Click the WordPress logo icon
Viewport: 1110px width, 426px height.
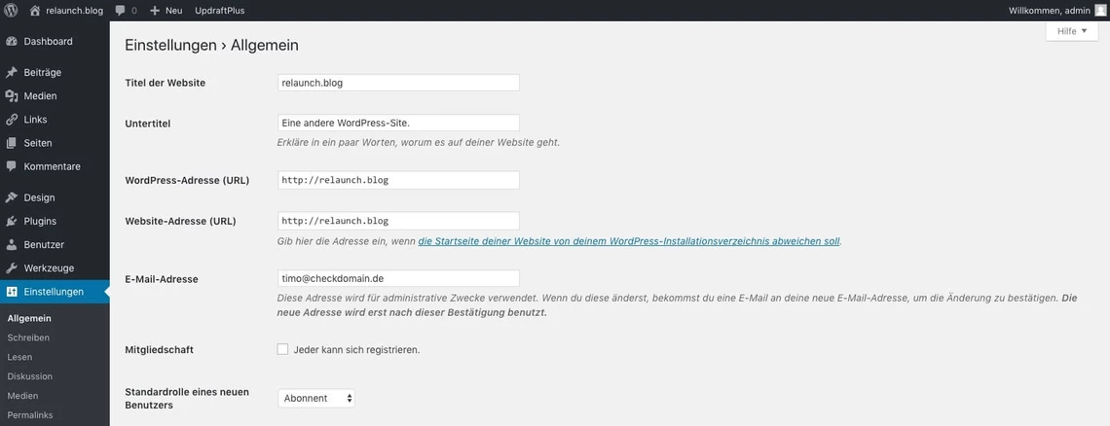pos(12,10)
